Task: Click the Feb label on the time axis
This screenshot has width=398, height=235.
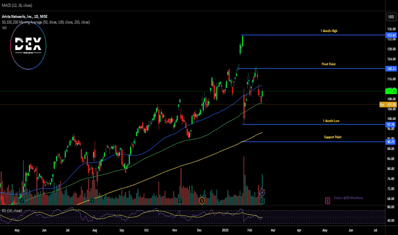Action: [250, 230]
